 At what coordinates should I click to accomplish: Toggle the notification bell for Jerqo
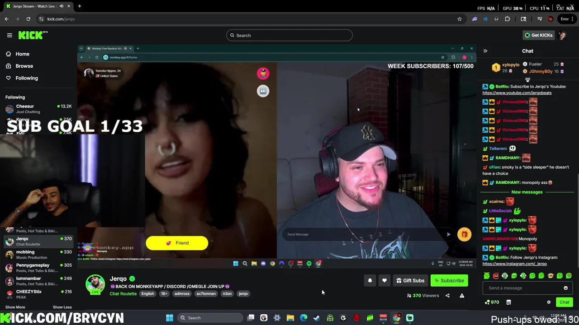tap(370, 281)
